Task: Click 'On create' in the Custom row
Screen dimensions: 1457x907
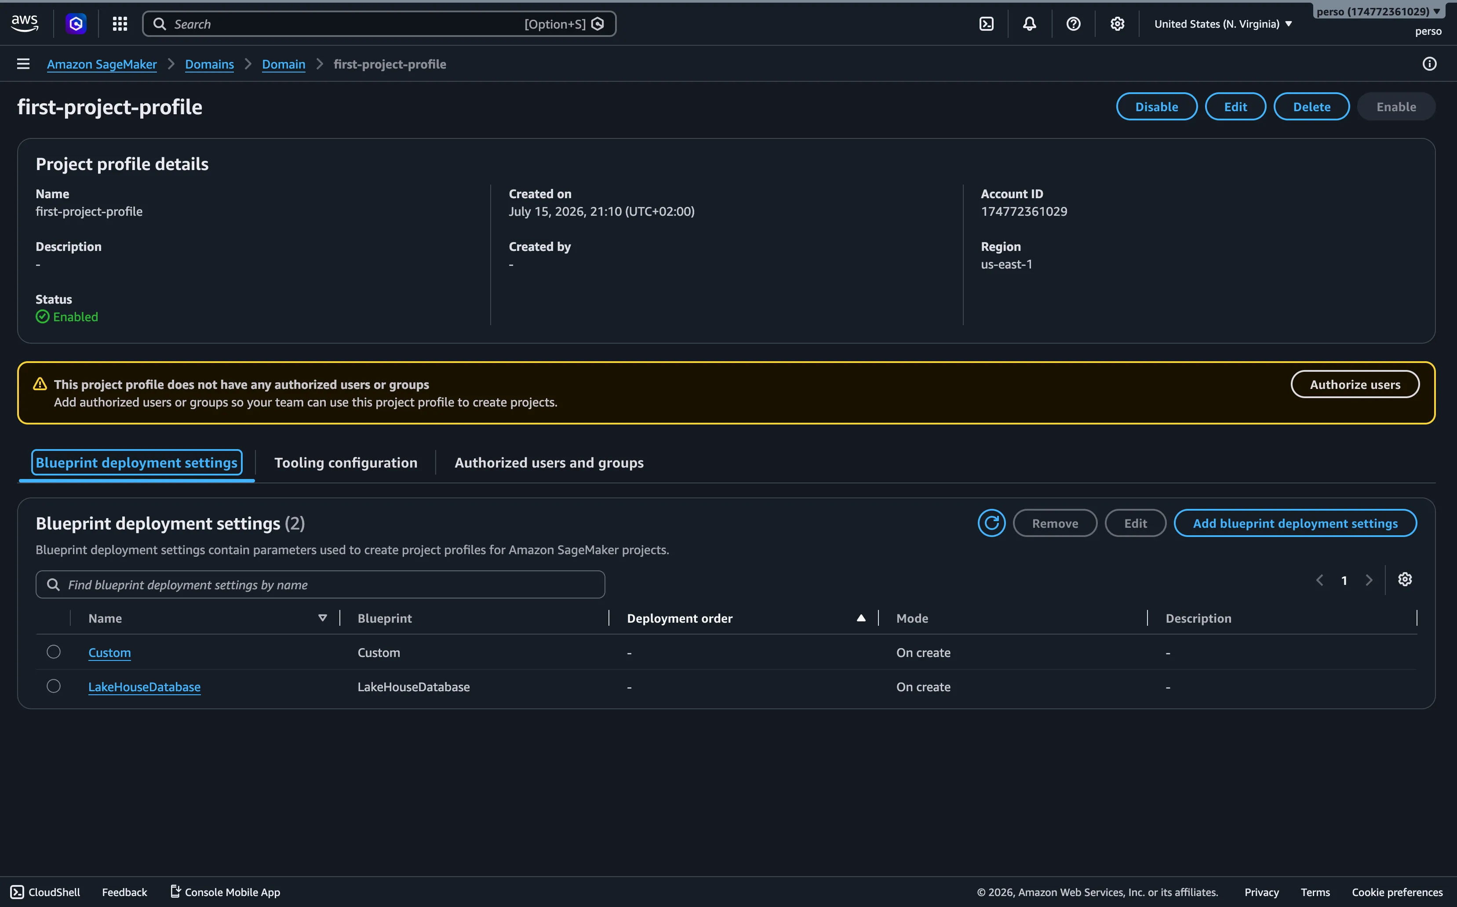Action: click(923, 653)
